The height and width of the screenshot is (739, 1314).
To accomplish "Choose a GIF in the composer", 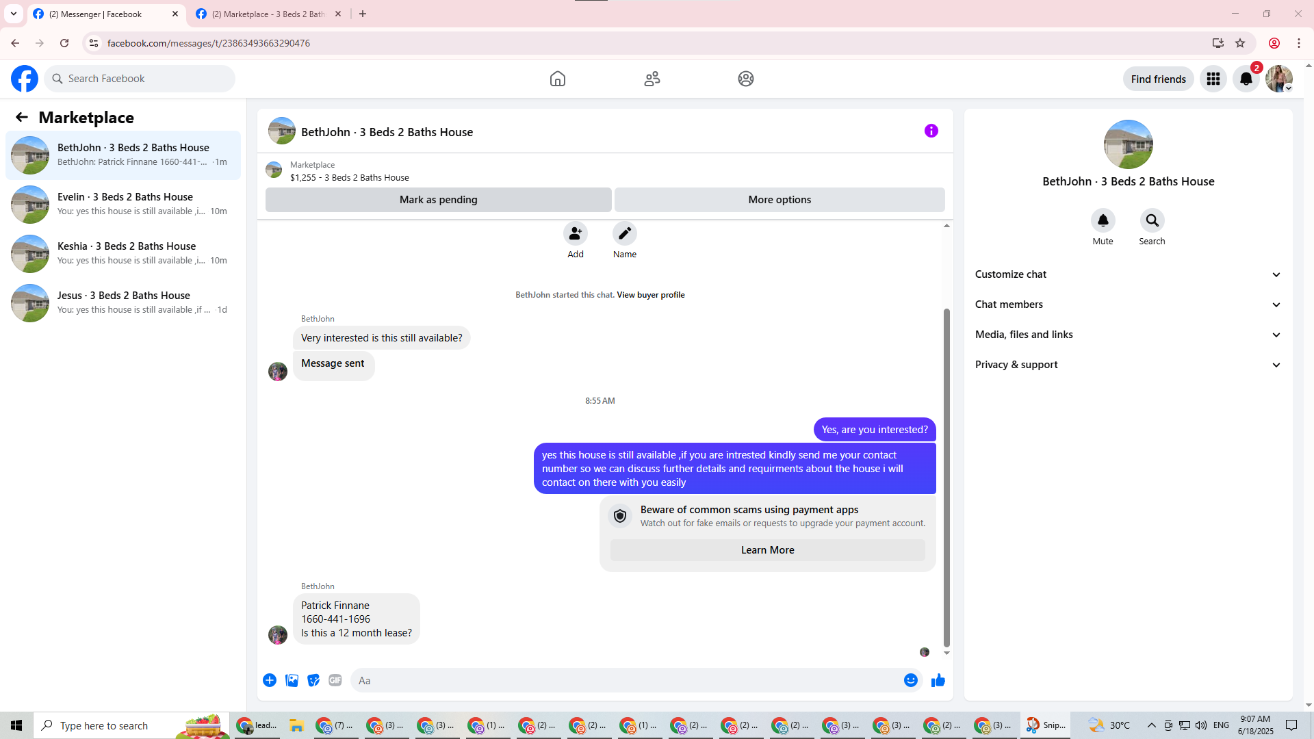I will tap(335, 680).
